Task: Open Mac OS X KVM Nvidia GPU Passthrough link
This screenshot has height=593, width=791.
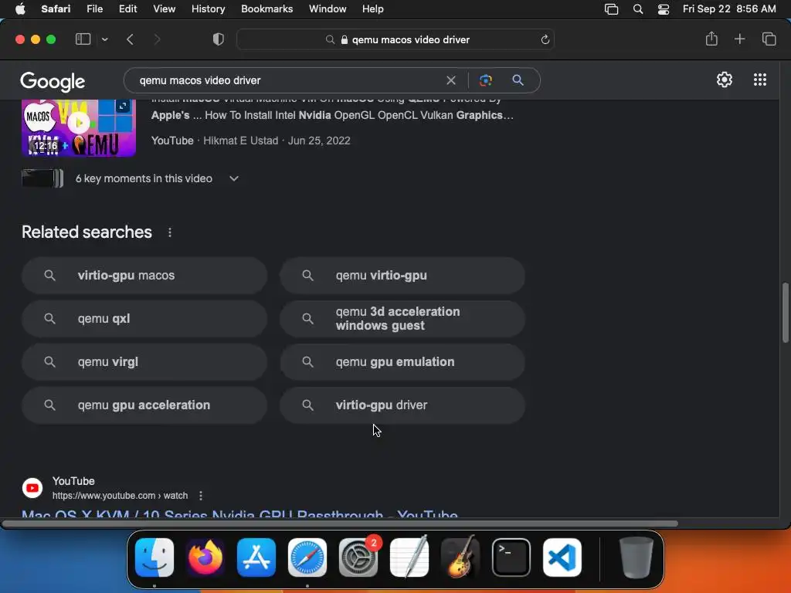Action: (x=239, y=513)
